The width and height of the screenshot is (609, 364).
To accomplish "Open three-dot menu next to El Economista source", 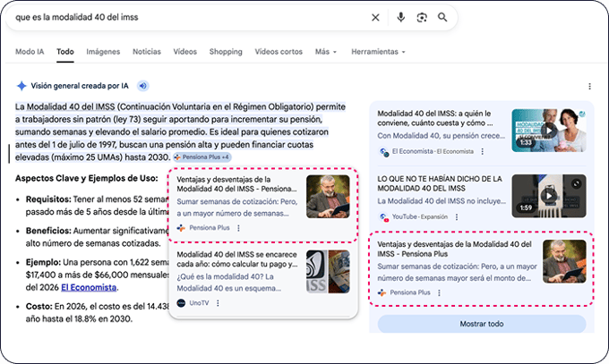I will pos(483,151).
